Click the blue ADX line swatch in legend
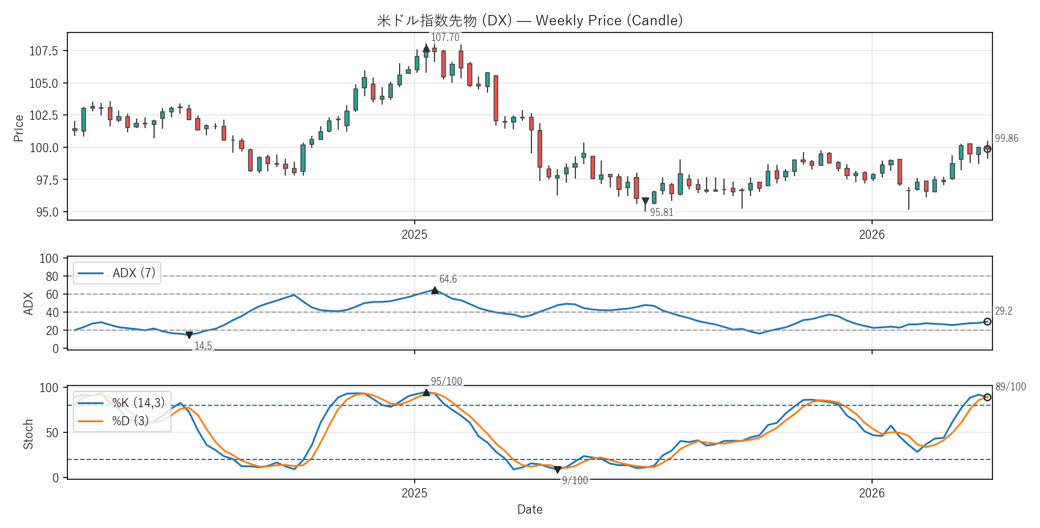This screenshot has height=528, width=1040. tap(91, 273)
